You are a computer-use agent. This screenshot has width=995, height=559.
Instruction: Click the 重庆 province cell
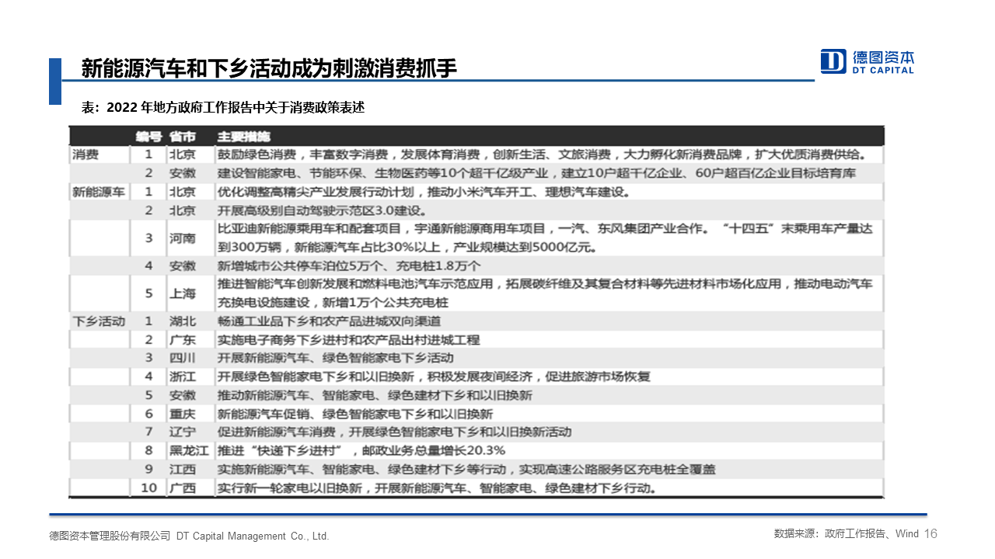pyautogui.click(x=182, y=414)
